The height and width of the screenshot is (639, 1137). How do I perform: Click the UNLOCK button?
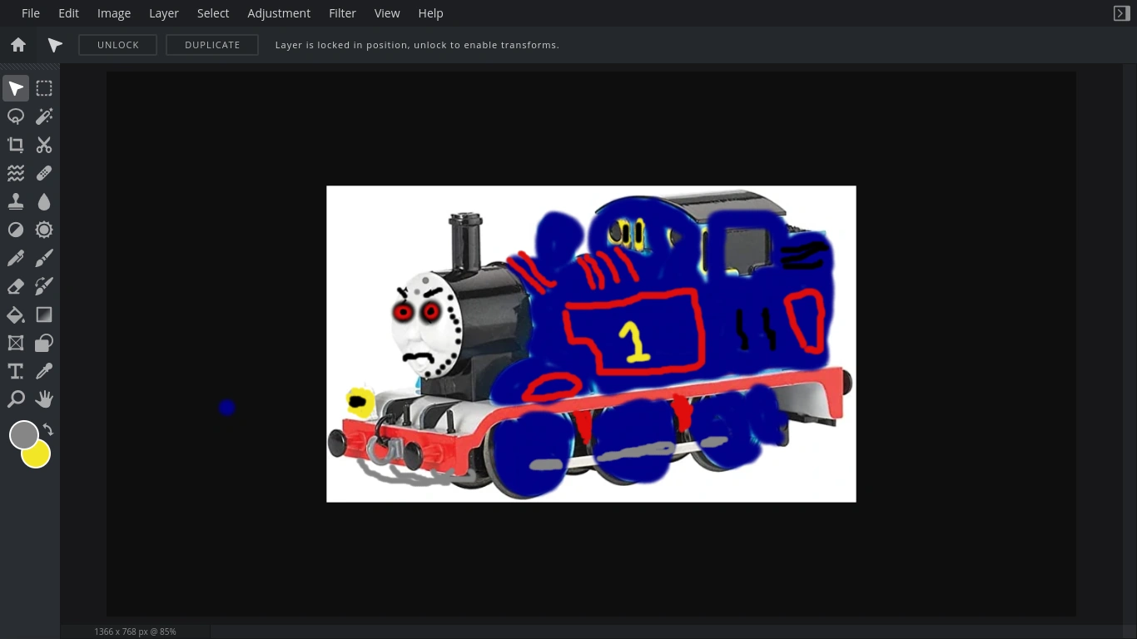pos(118,45)
